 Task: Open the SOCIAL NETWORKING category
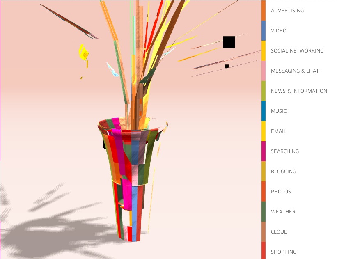[x=297, y=51]
